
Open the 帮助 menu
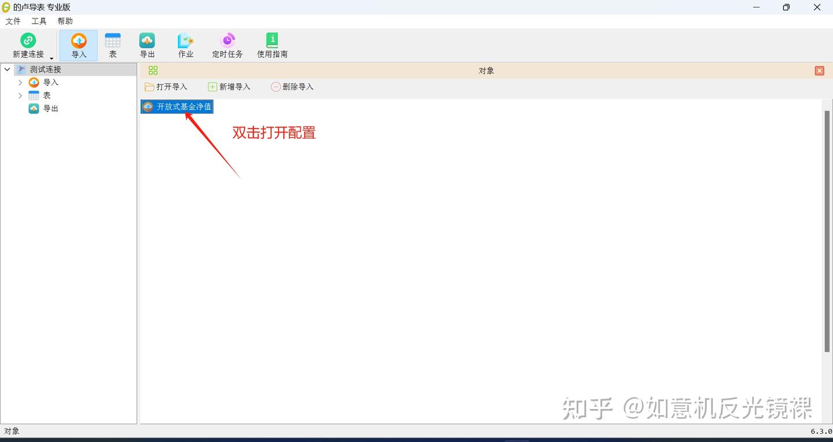pyautogui.click(x=65, y=21)
